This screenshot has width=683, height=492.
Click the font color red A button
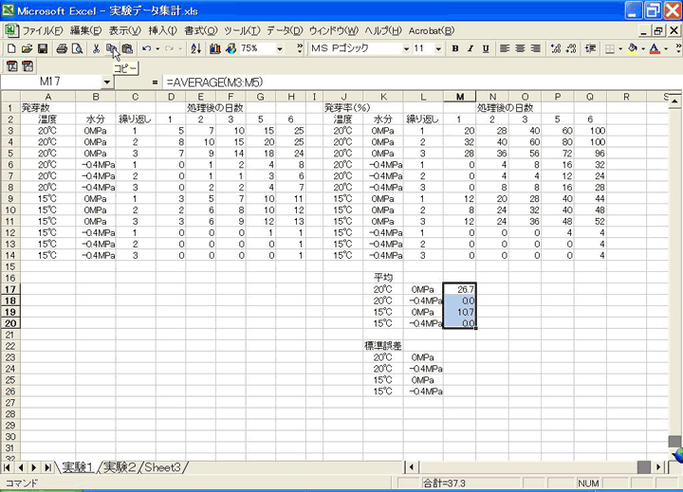pos(654,48)
